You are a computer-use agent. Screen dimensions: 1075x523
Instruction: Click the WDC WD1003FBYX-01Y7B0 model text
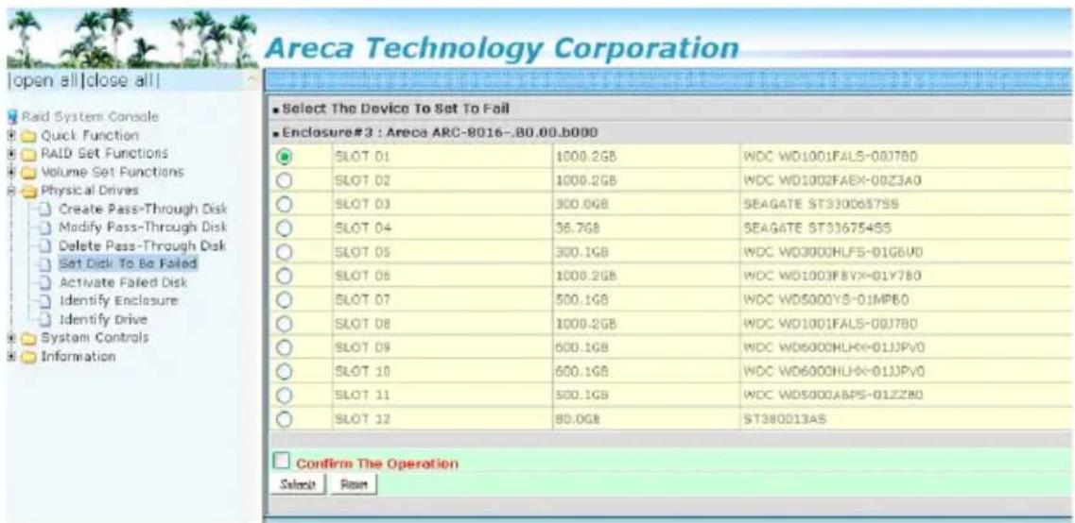click(832, 276)
